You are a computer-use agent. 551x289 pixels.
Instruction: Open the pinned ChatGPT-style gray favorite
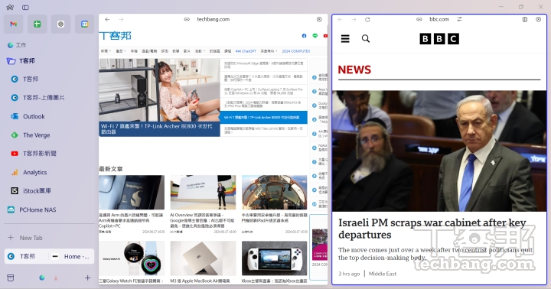(x=60, y=24)
